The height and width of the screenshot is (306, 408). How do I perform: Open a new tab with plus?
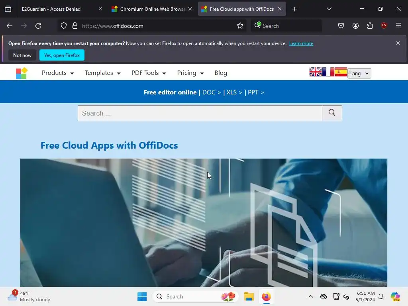pyautogui.click(x=294, y=9)
